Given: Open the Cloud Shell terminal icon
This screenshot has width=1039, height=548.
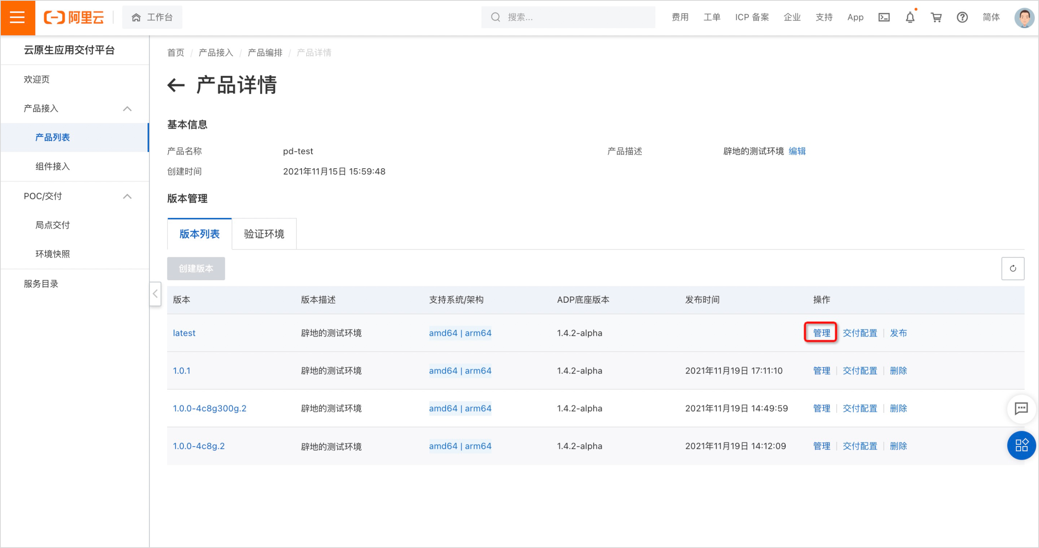Looking at the screenshot, I should coord(884,17).
